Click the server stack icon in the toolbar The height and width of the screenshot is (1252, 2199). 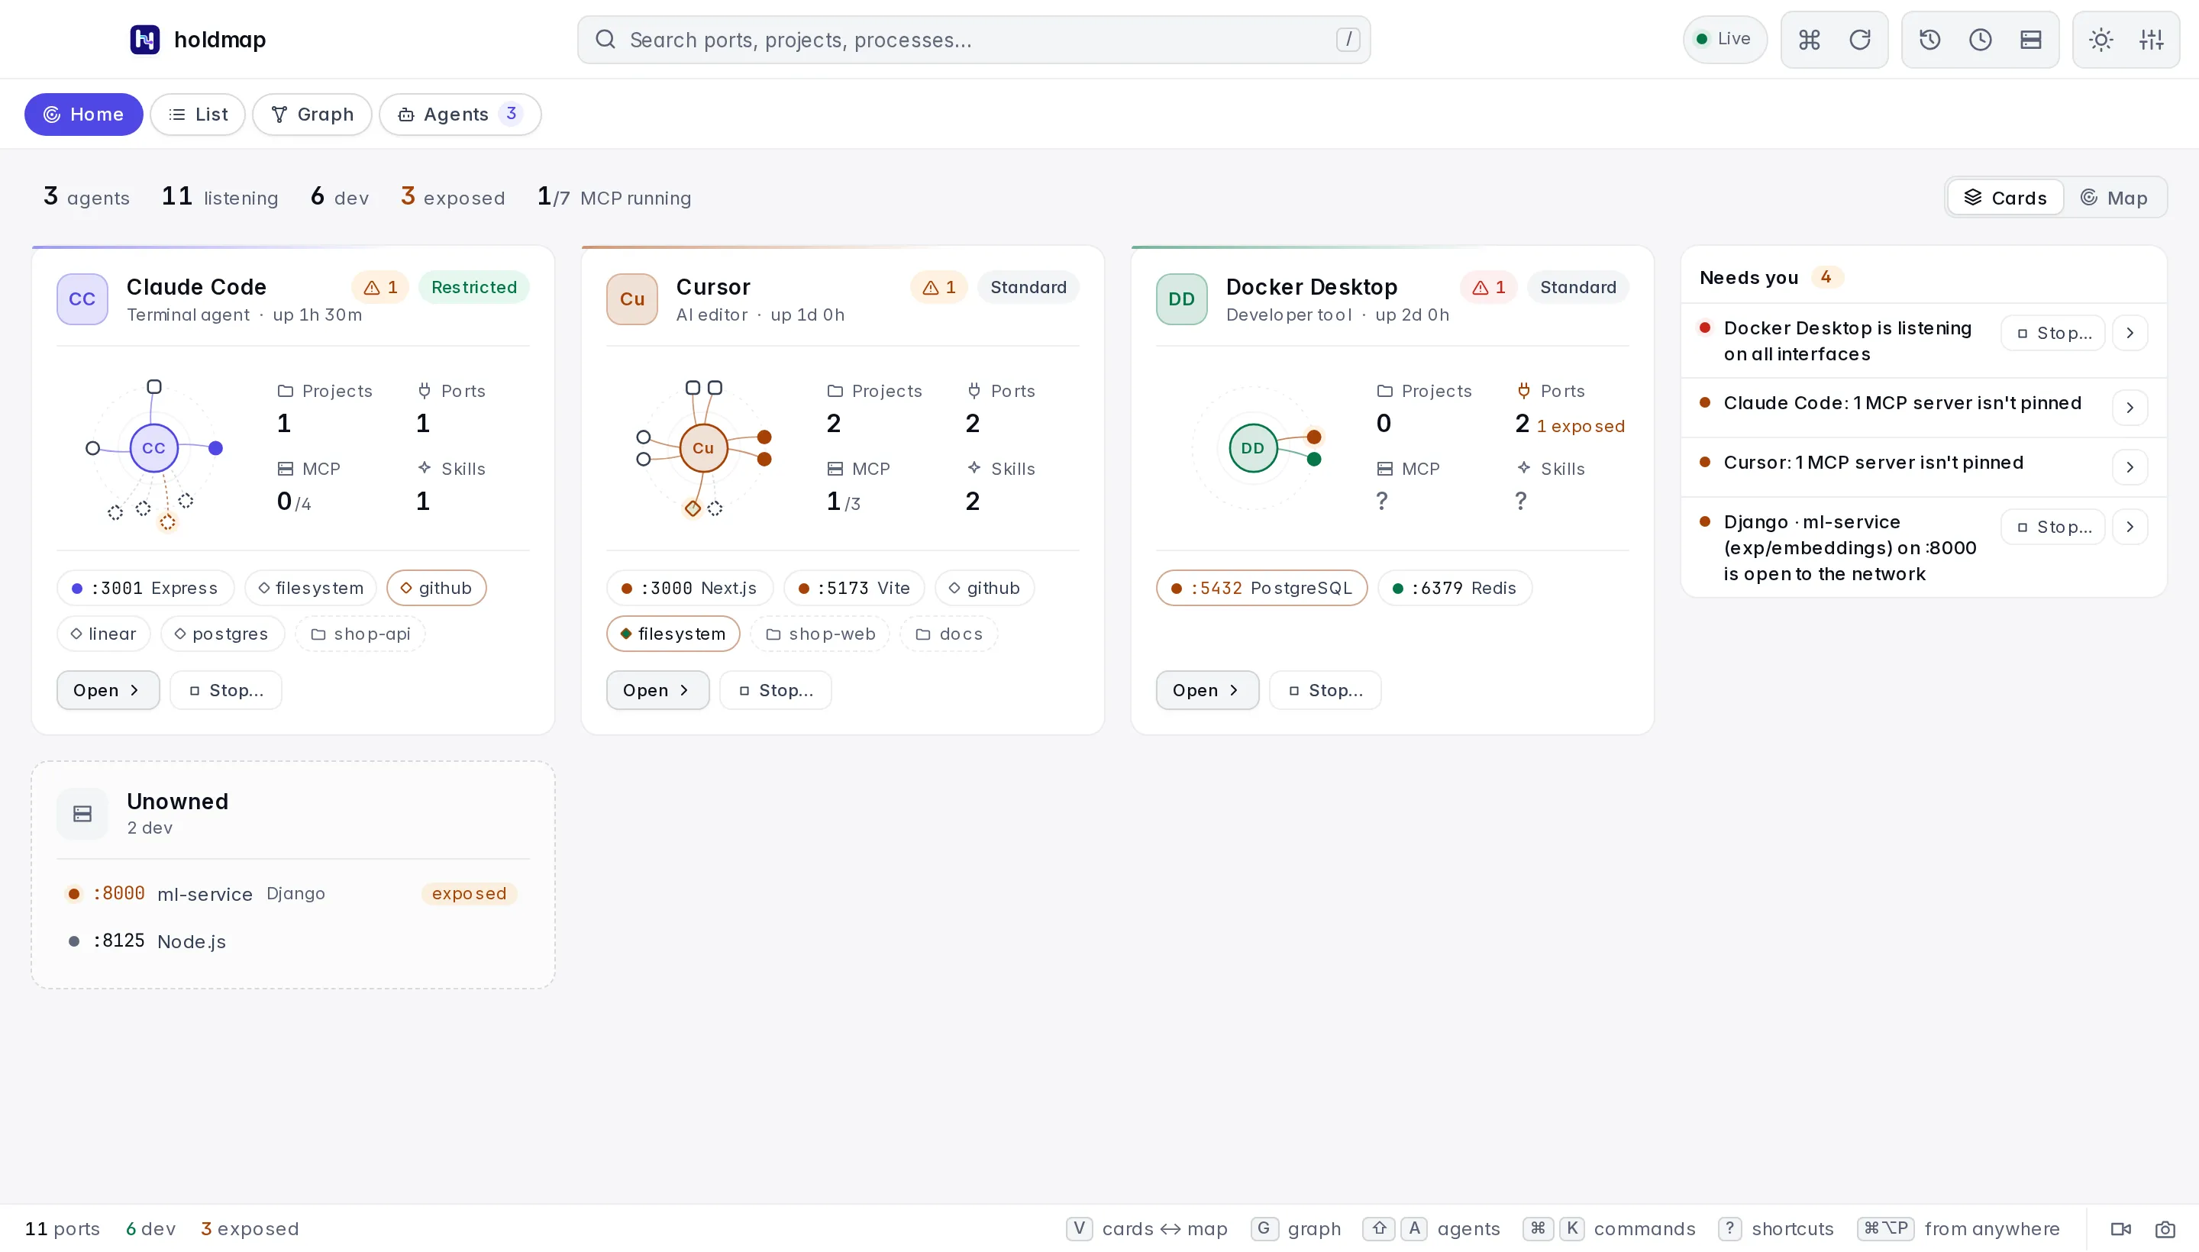coord(2030,40)
